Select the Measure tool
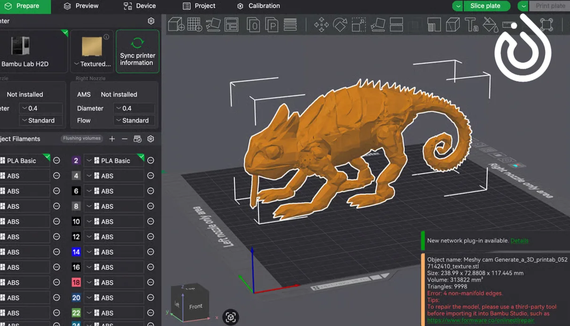 pyautogui.click(x=509, y=24)
